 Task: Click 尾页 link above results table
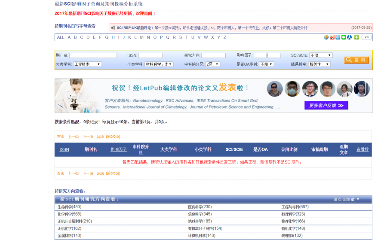(101, 137)
